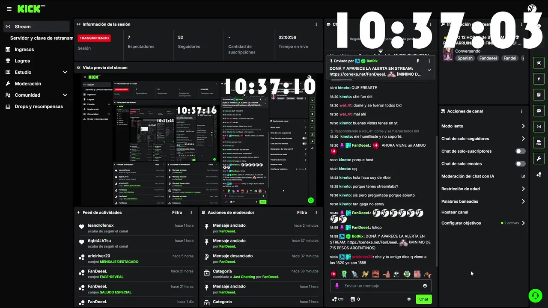Select Stream in the left sidebar

click(36, 27)
